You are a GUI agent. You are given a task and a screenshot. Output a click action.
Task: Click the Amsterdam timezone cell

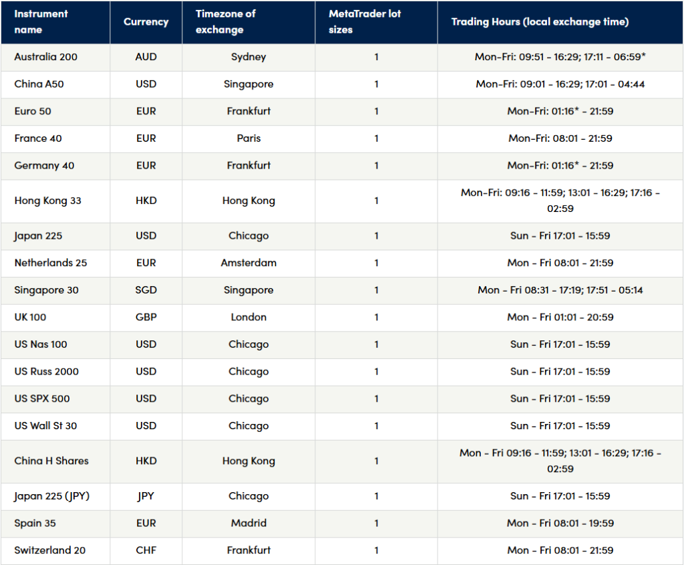click(248, 263)
